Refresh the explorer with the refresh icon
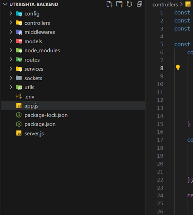193x215 pixels. (x=129, y=4)
